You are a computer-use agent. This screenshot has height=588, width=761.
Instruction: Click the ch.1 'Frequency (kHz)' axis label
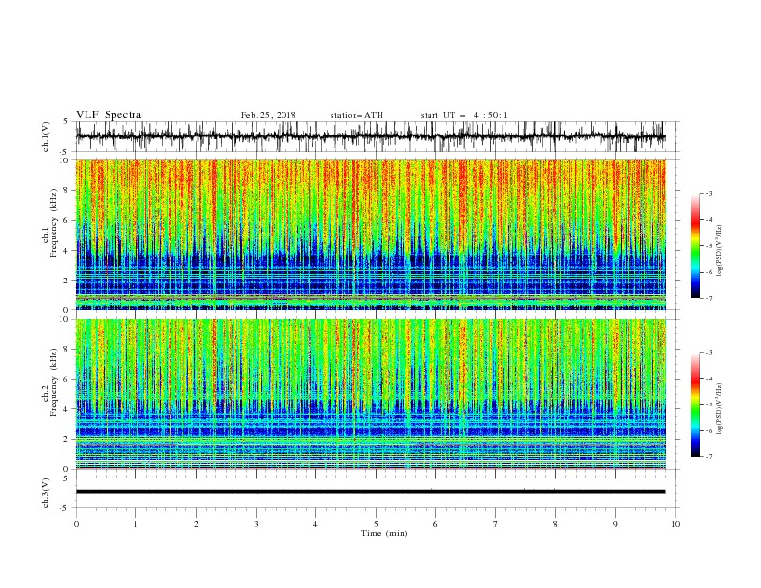click(54, 223)
